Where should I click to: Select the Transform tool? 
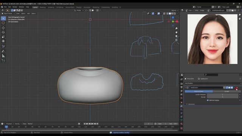point(3,41)
